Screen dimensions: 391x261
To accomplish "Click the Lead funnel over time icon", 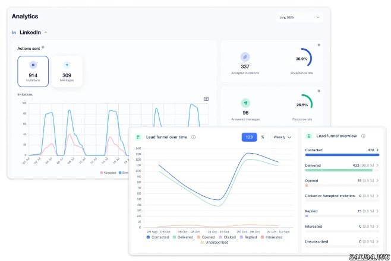I will click(138, 136).
